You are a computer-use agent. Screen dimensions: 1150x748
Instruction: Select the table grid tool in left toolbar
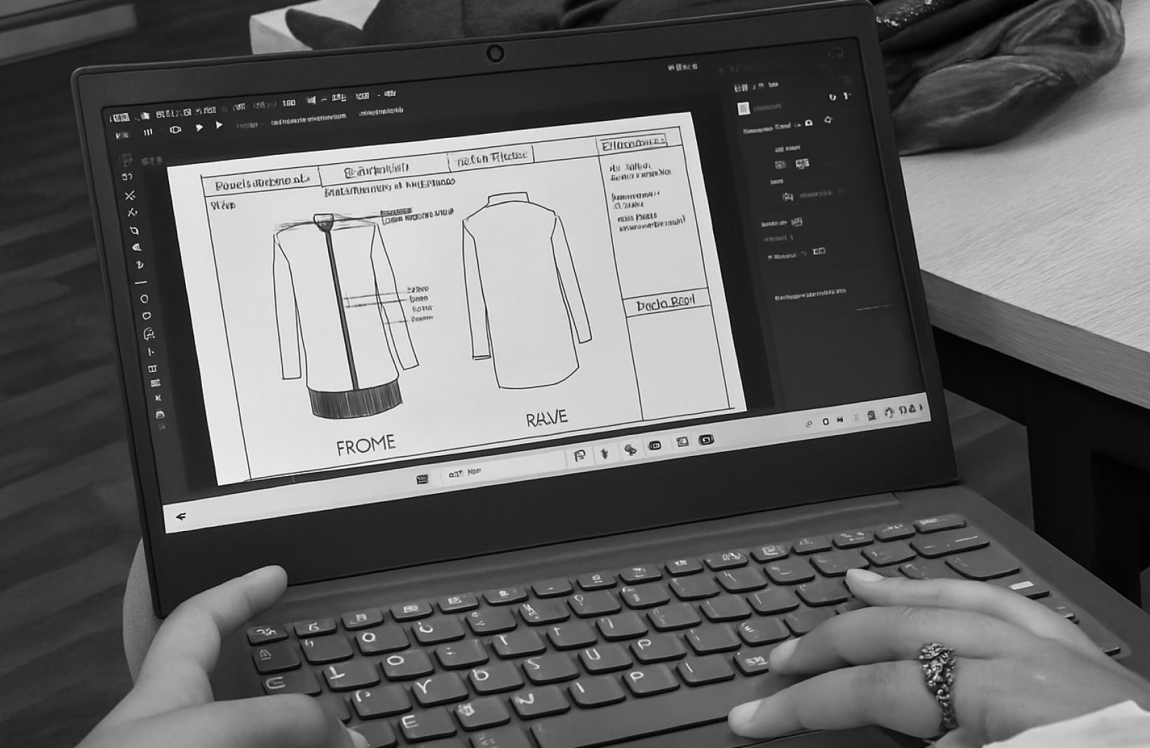tap(154, 383)
